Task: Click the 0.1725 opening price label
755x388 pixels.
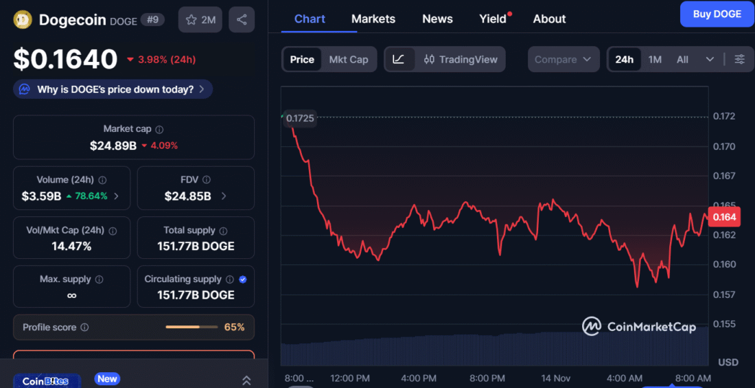Action: [299, 117]
